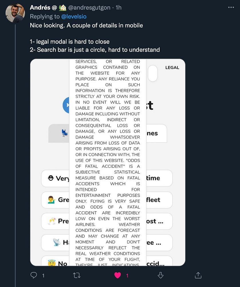Retweet this post

pos(77,275)
